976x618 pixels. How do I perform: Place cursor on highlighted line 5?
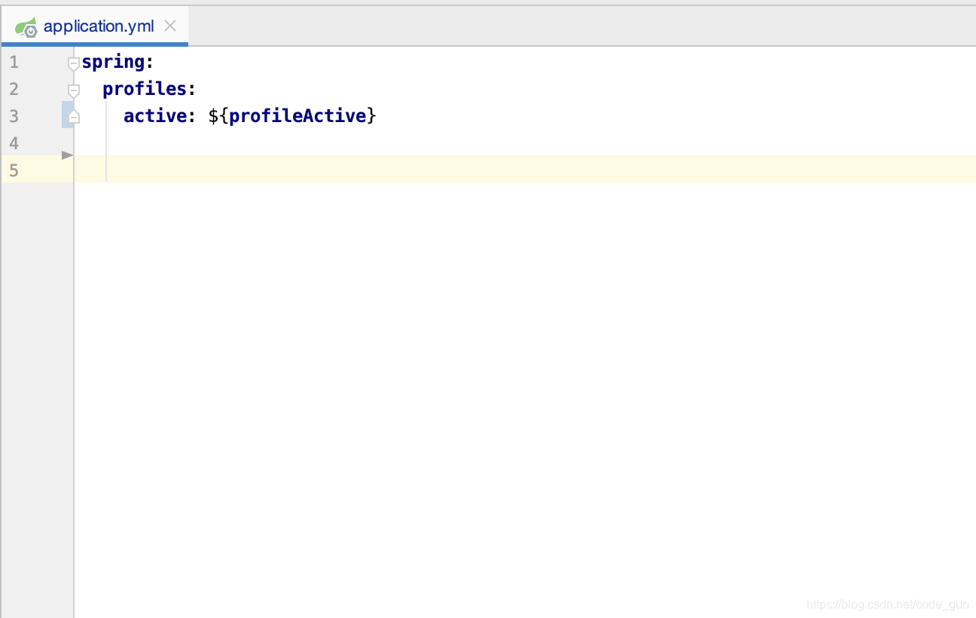525,169
